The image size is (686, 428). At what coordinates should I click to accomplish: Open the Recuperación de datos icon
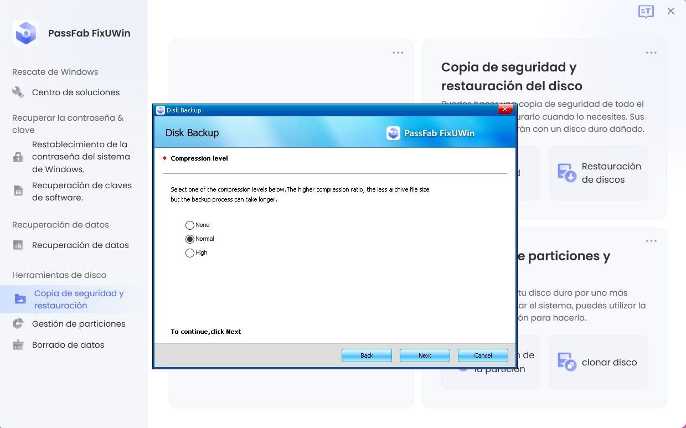[x=17, y=245]
